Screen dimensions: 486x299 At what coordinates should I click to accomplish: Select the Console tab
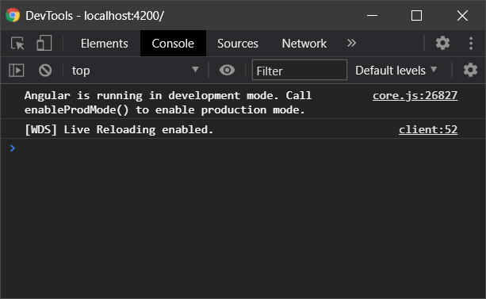(x=173, y=44)
